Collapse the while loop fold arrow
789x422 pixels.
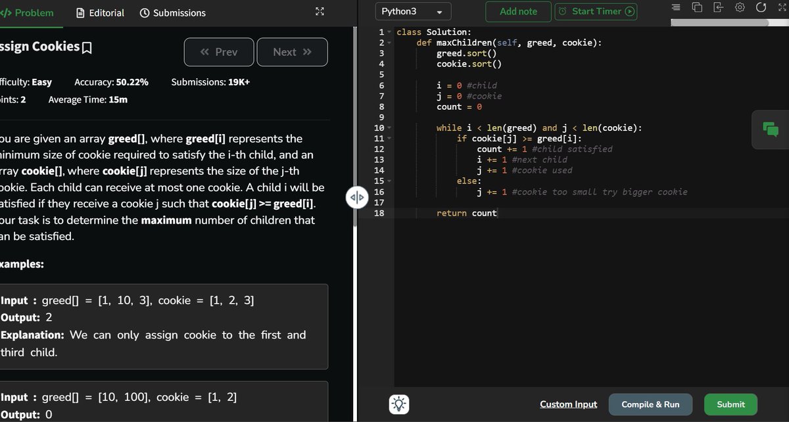pos(389,128)
